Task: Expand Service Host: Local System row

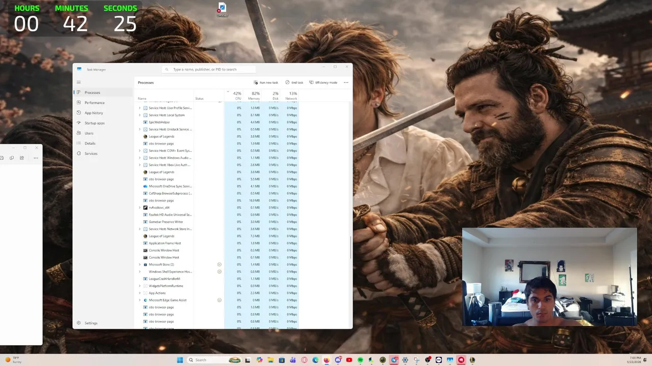Action: click(140, 115)
